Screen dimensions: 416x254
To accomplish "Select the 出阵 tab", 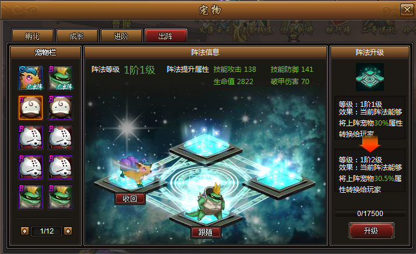I will 166,36.
